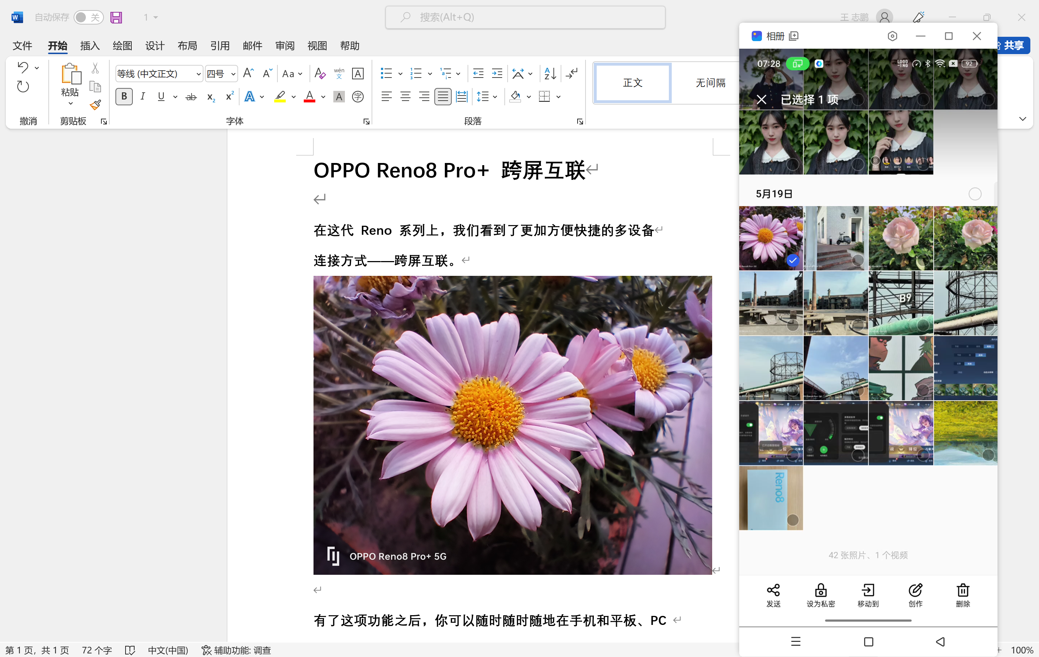This screenshot has height=657, width=1039.
Task: Click the Save disk icon in title bar
Action: click(x=116, y=17)
